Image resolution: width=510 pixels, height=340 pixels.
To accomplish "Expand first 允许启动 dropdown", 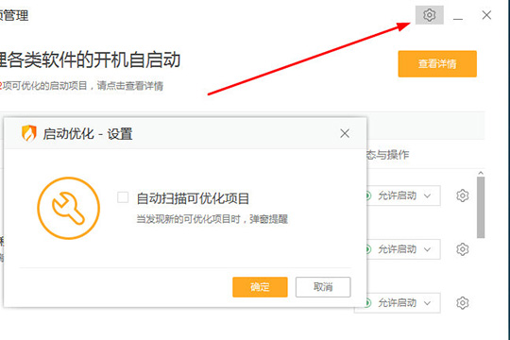I will tap(402, 195).
